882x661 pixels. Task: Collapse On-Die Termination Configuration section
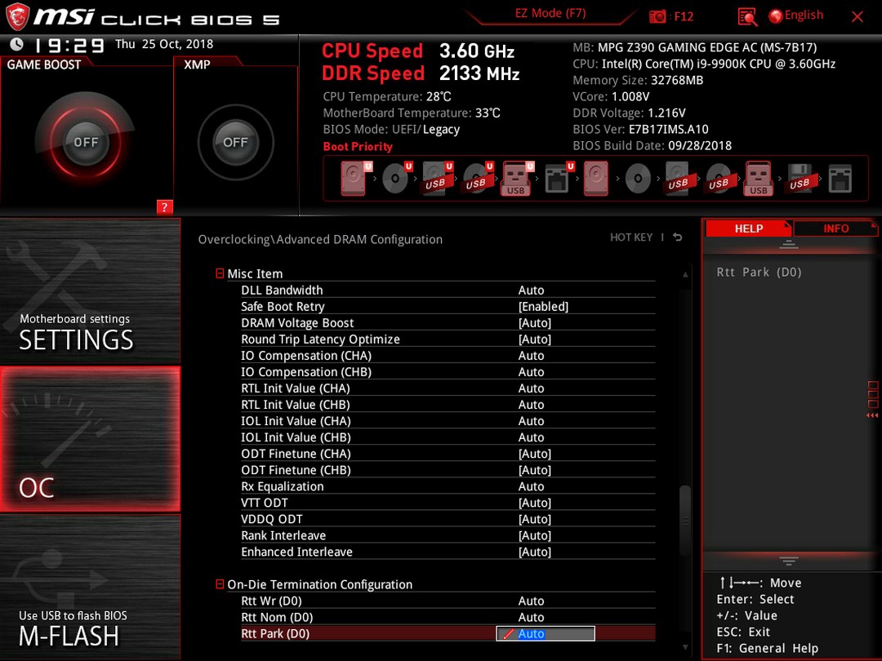pyautogui.click(x=220, y=584)
